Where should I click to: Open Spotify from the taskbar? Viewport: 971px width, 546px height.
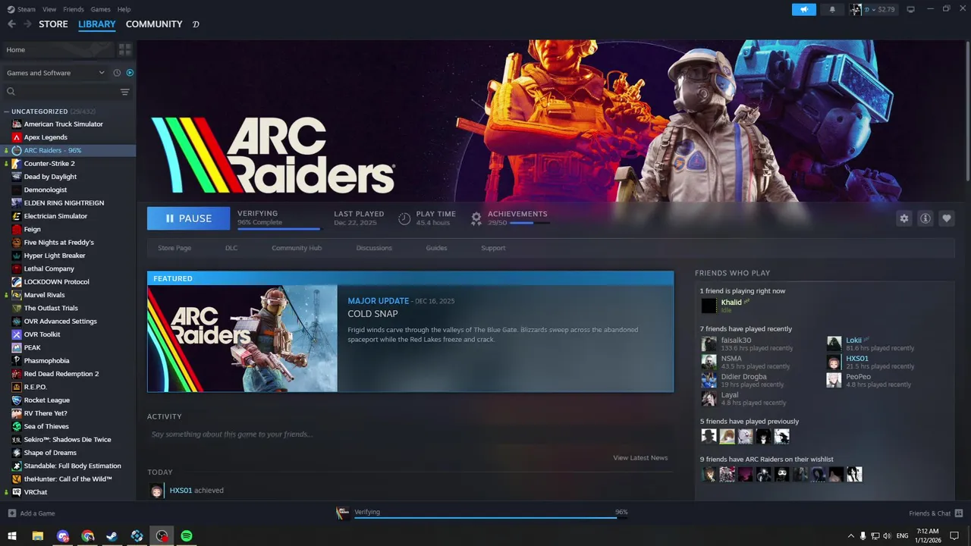coord(187,536)
